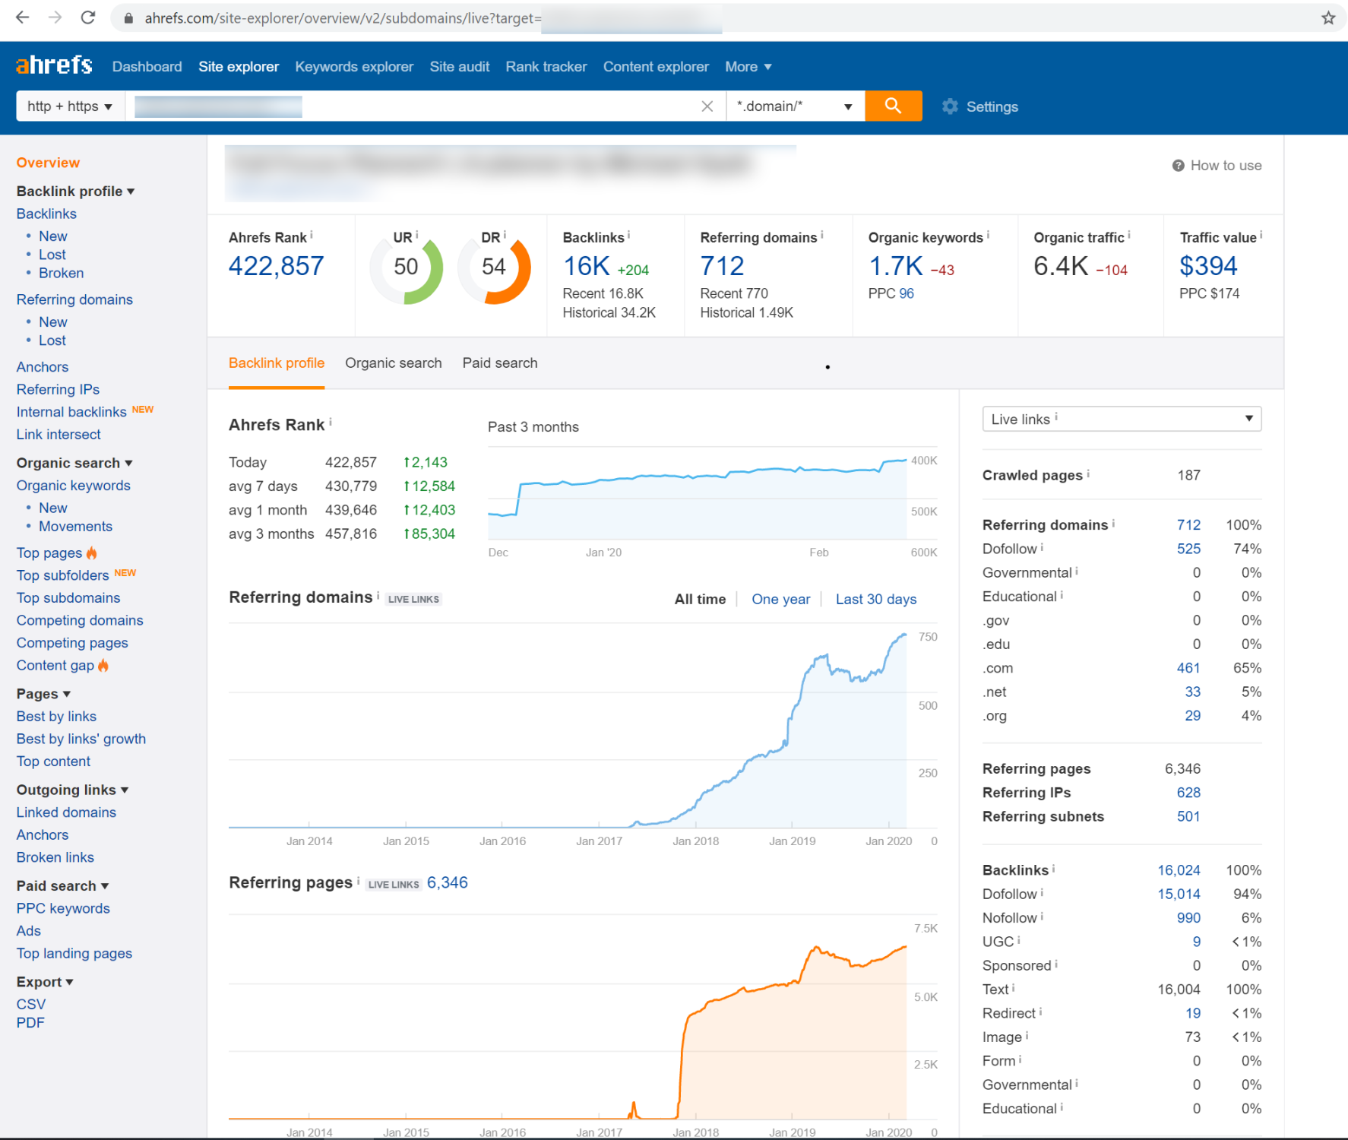The height and width of the screenshot is (1140, 1348).
Task: Select the All time chart range
Action: coord(700,600)
